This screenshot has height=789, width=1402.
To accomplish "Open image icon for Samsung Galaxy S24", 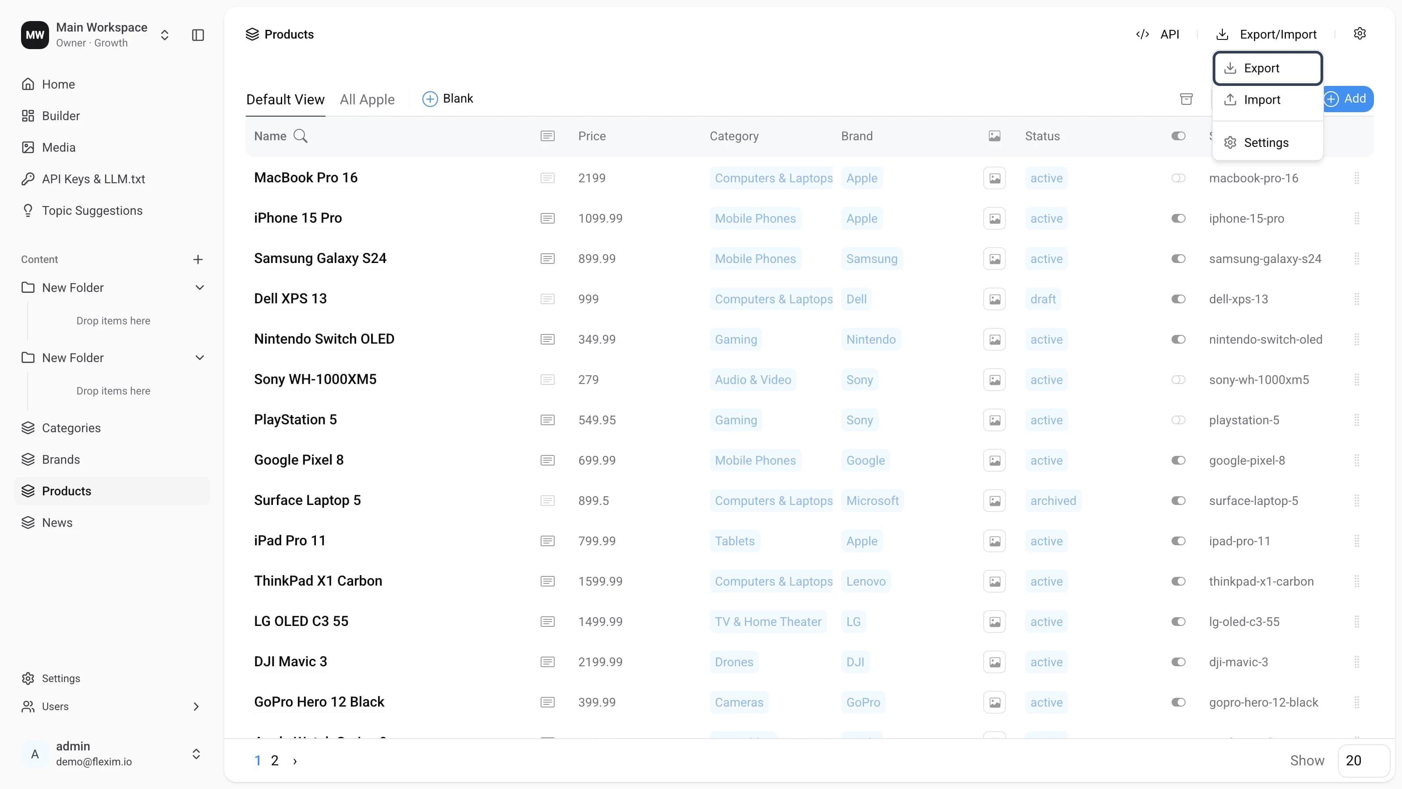I will pyautogui.click(x=995, y=259).
